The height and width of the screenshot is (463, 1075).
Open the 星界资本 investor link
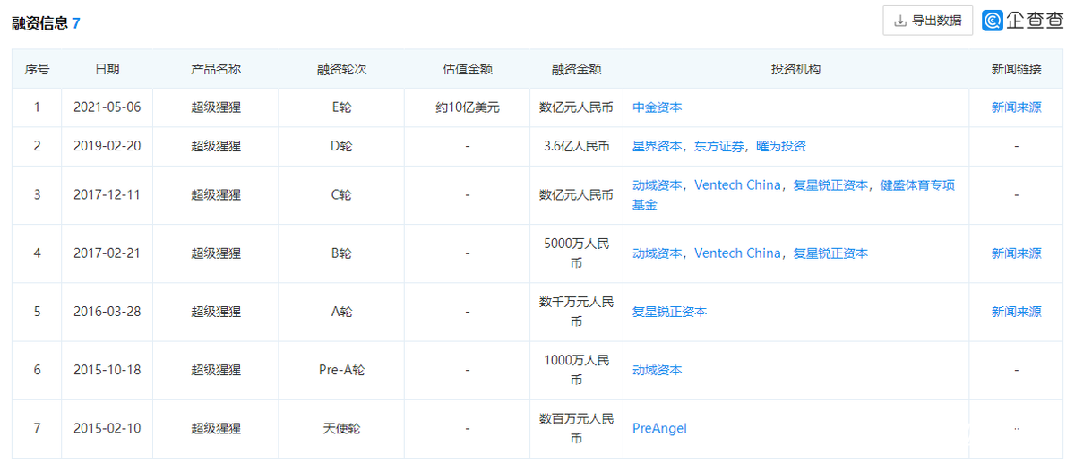658,146
